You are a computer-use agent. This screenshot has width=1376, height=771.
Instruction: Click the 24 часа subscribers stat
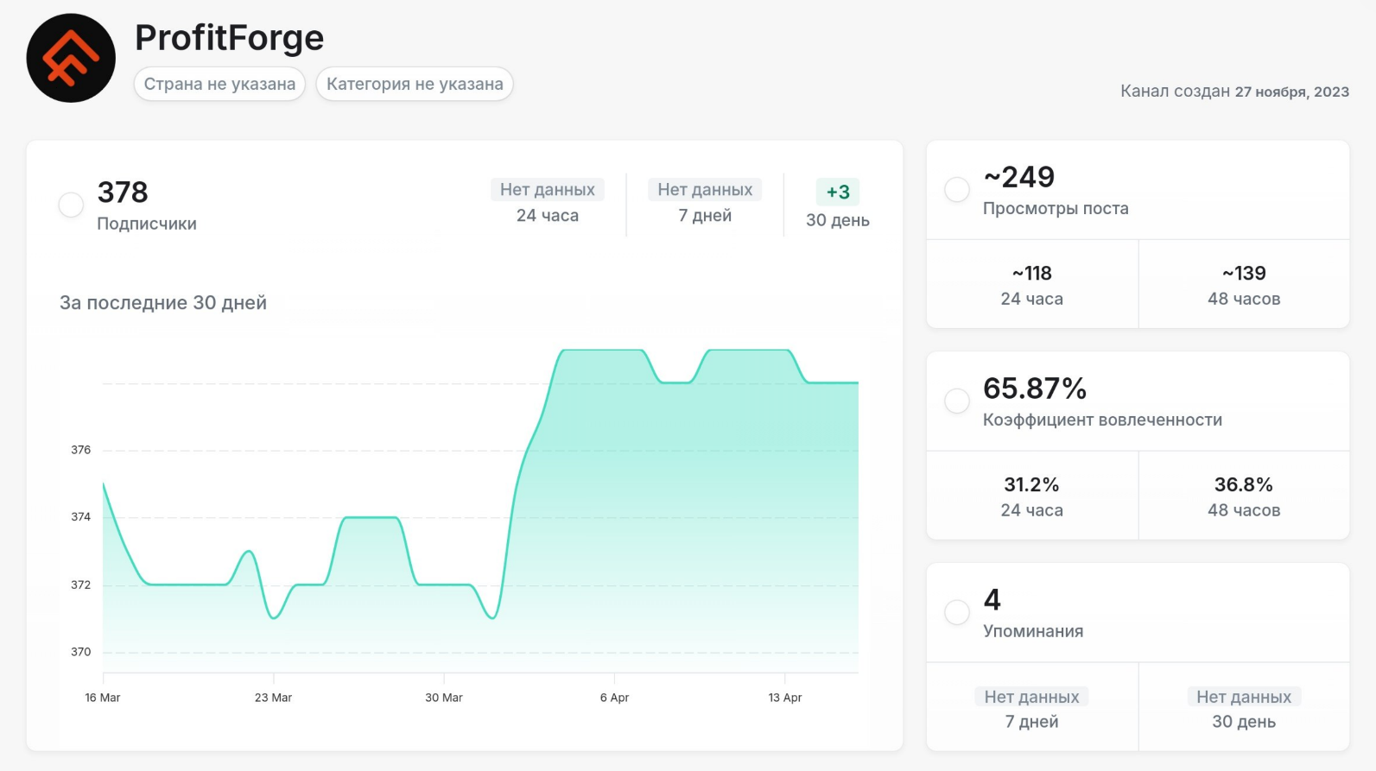click(548, 203)
